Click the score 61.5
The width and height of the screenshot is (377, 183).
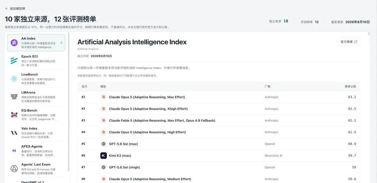click(352, 132)
